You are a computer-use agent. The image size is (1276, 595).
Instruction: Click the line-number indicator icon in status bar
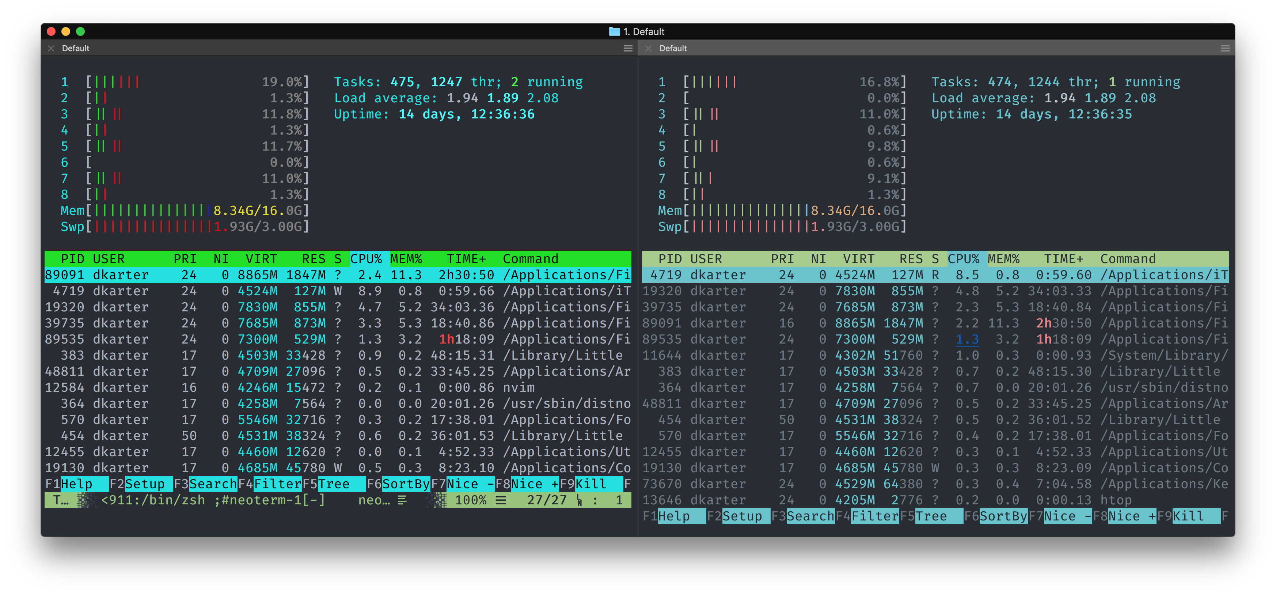(578, 500)
